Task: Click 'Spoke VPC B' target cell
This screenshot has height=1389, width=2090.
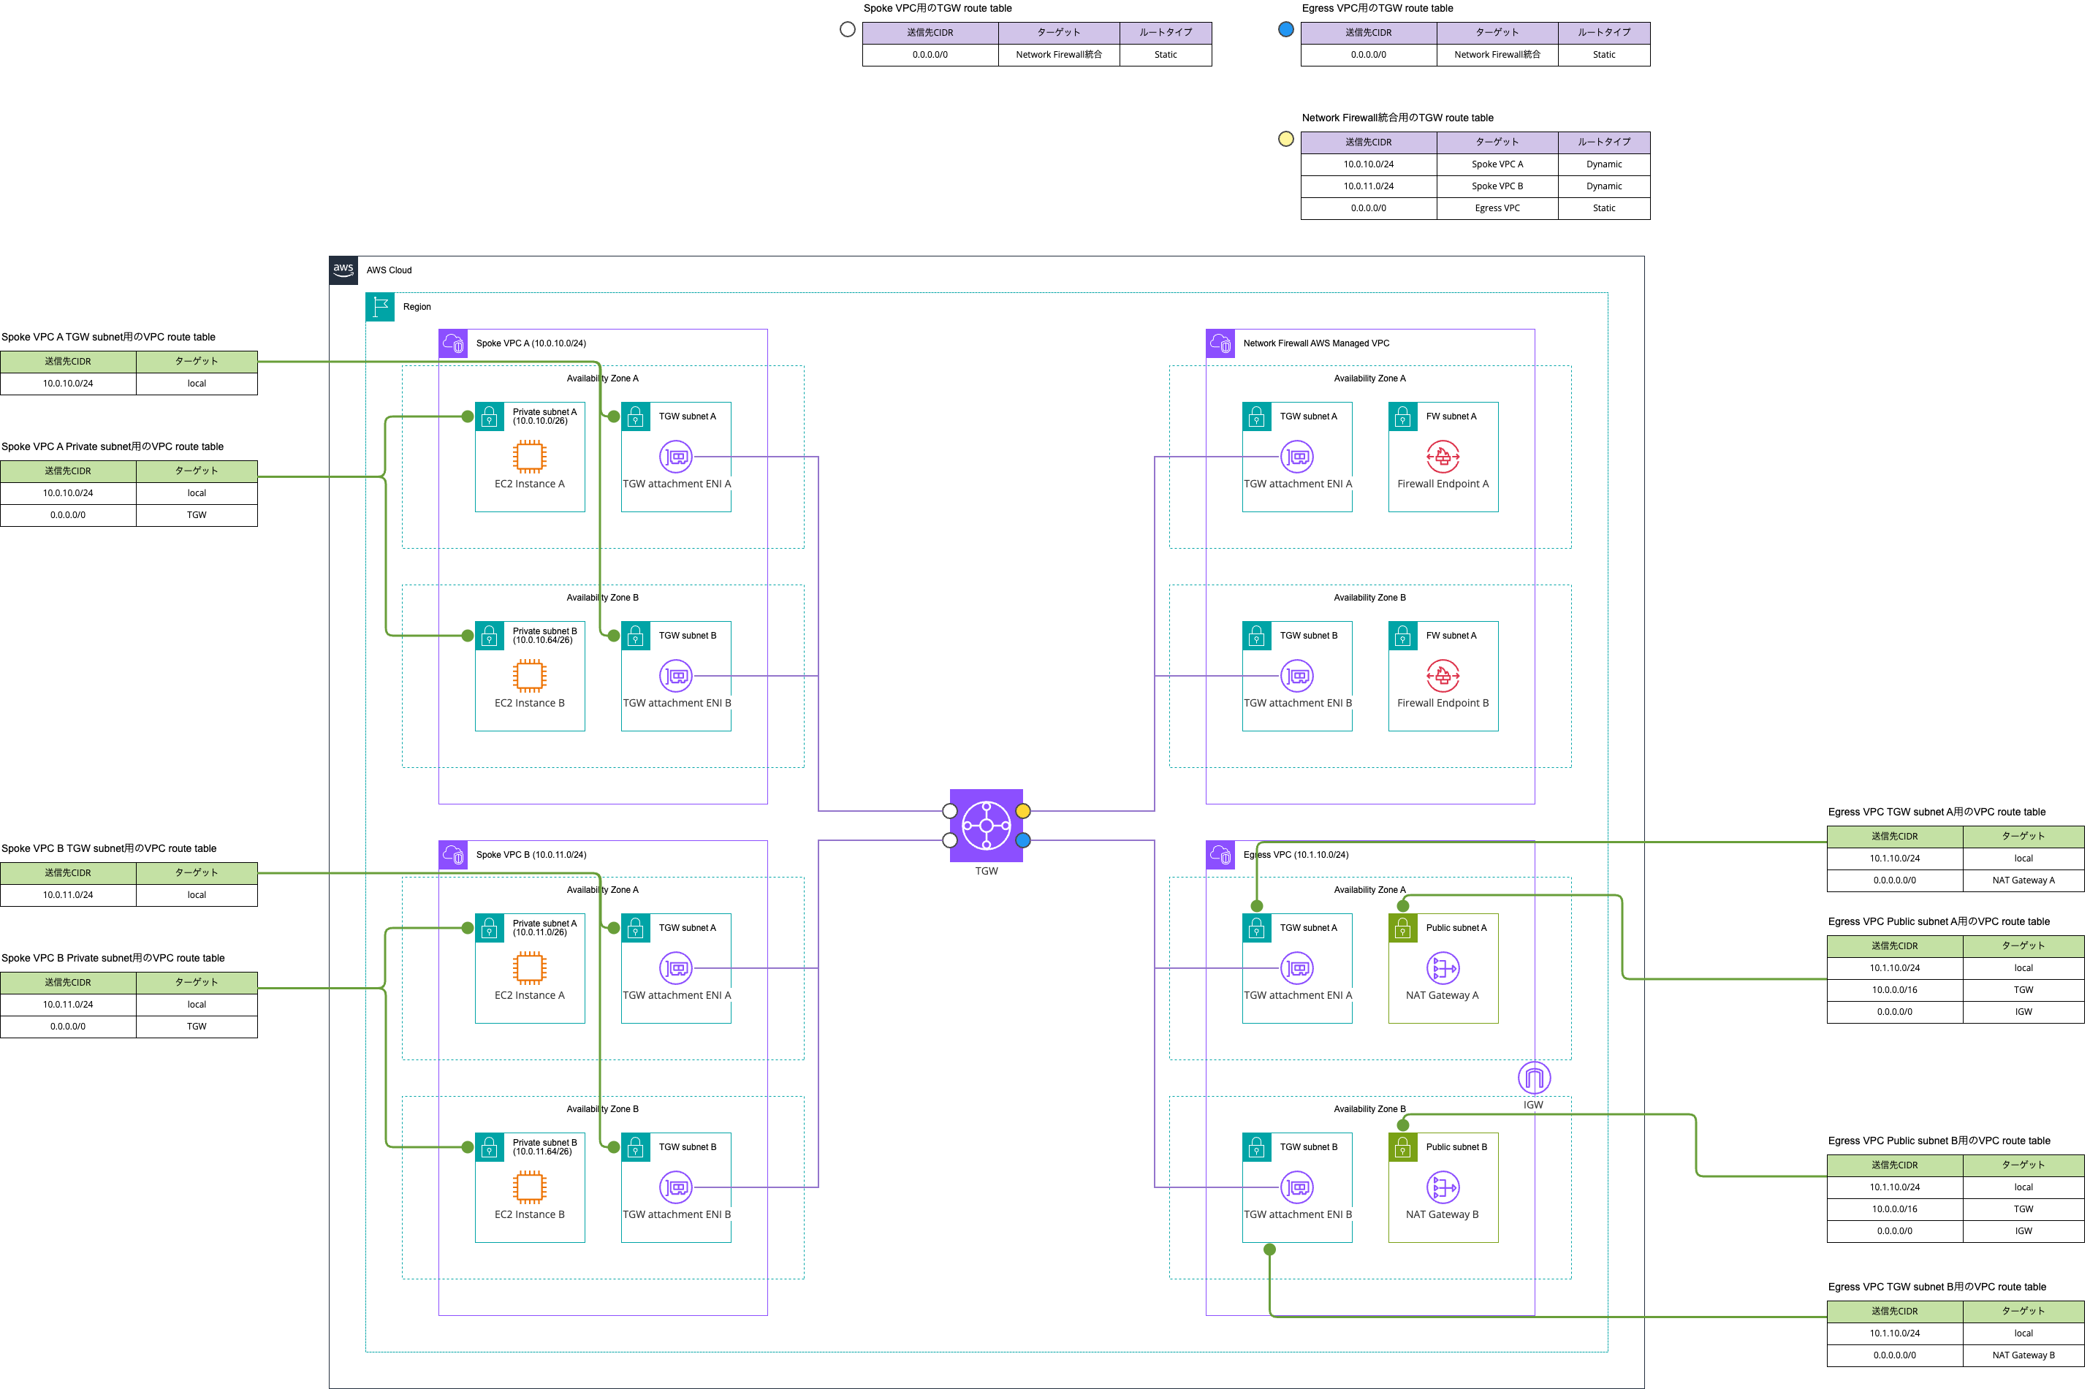Action: pyautogui.click(x=1497, y=186)
